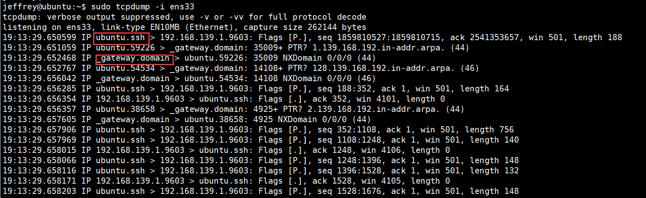Viewport: 646px width, 198px height.
Task: Click the red-boxed ubuntu.ssh text
Action: [x=121, y=38]
